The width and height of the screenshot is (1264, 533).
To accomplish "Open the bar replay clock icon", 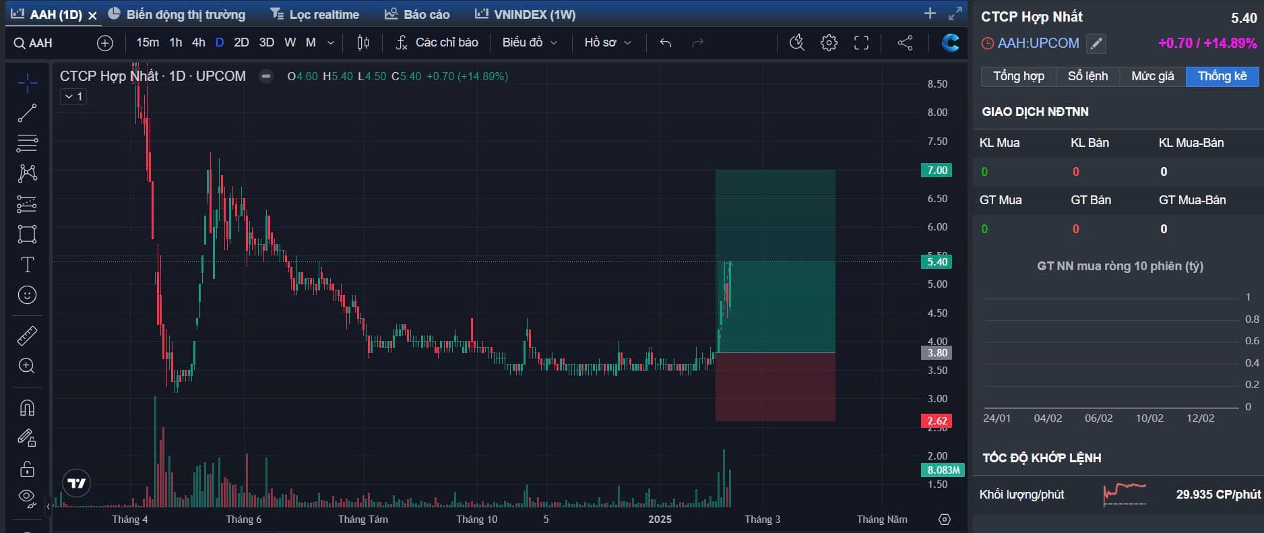I will 797,43.
